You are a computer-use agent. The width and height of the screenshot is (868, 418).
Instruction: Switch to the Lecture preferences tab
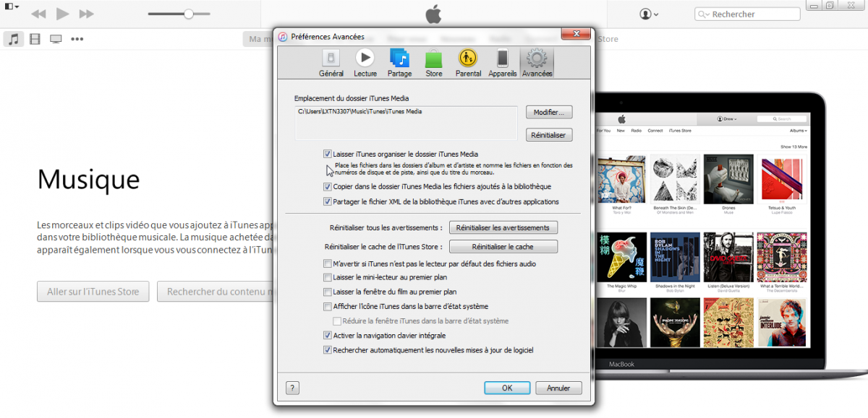[x=365, y=63]
